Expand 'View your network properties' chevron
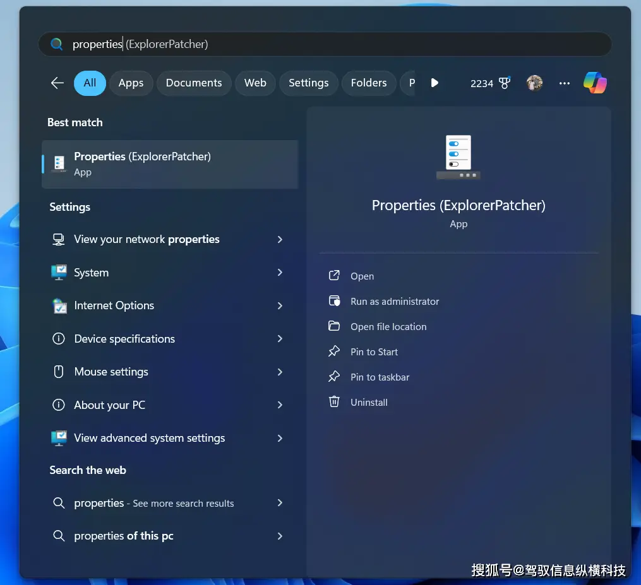Image resolution: width=641 pixels, height=585 pixels. tap(280, 239)
